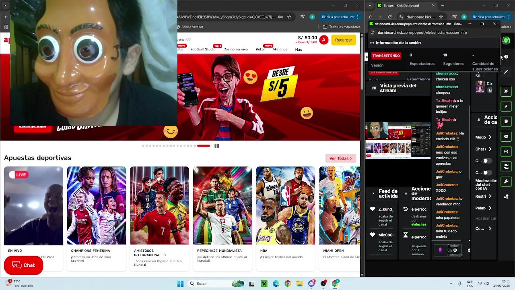This screenshot has height=290, width=515.
Task: Open the Minecraft taskbar icon
Action: tap(264, 284)
